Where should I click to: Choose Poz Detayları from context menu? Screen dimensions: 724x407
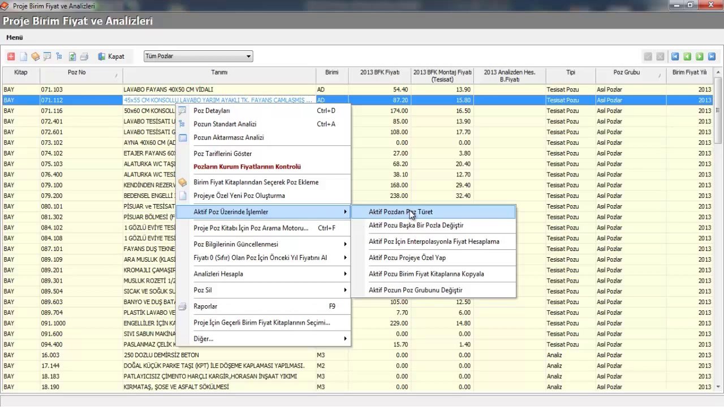click(x=264, y=111)
